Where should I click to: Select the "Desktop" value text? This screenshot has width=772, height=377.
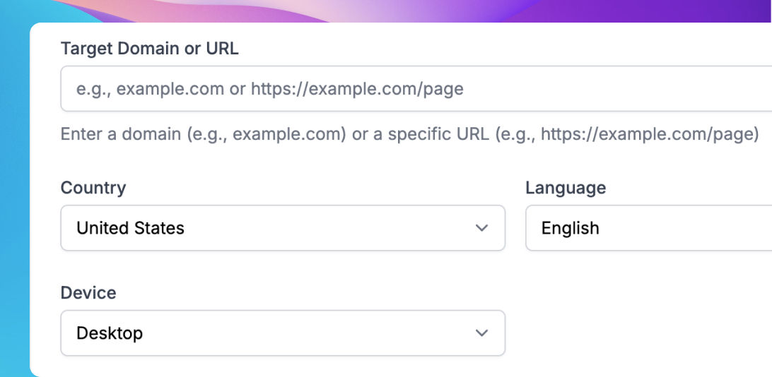coord(110,333)
